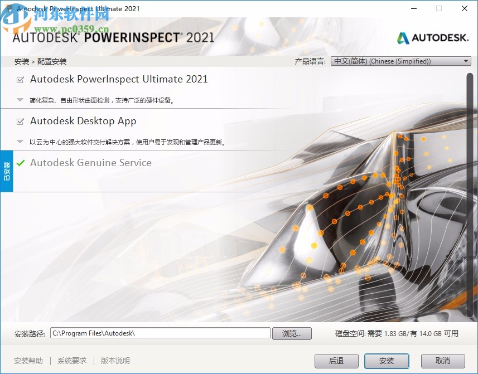Click the 后退 back button
This screenshot has height=374, width=478.
coord(336,361)
